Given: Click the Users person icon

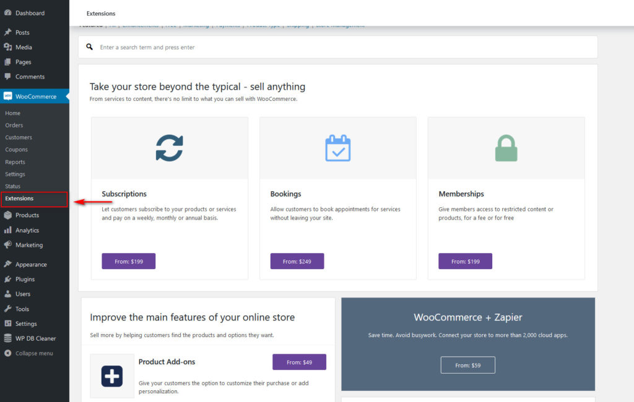Looking at the screenshot, I should 7,294.
